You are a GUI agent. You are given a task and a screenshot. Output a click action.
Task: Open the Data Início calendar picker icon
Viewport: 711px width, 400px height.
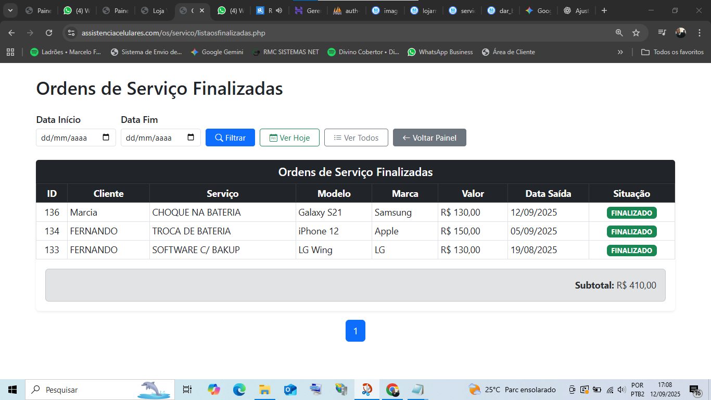point(106,137)
